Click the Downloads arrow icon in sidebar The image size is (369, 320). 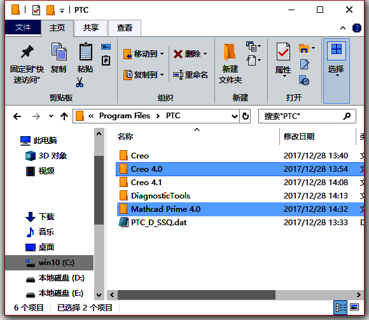31,217
